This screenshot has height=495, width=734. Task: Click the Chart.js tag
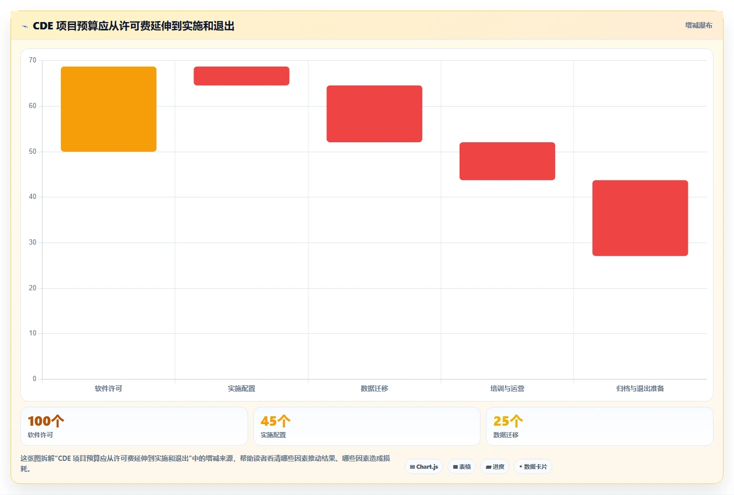tap(424, 467)
